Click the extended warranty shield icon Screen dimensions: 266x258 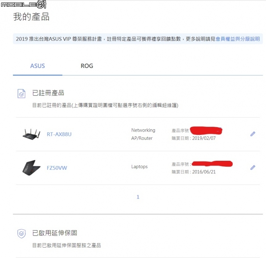tap(21, 234)
